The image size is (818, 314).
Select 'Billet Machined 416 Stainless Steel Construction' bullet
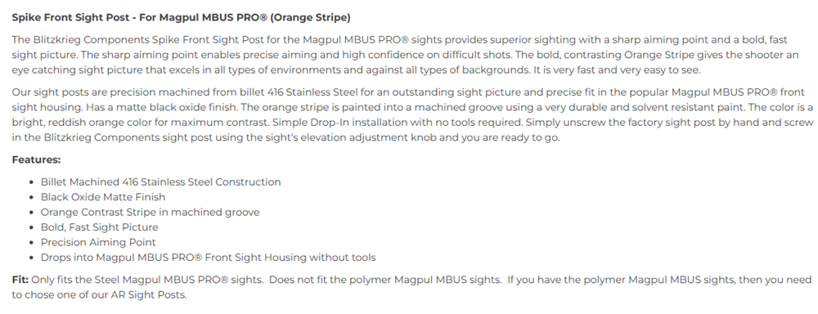click(x=160, y=182)
